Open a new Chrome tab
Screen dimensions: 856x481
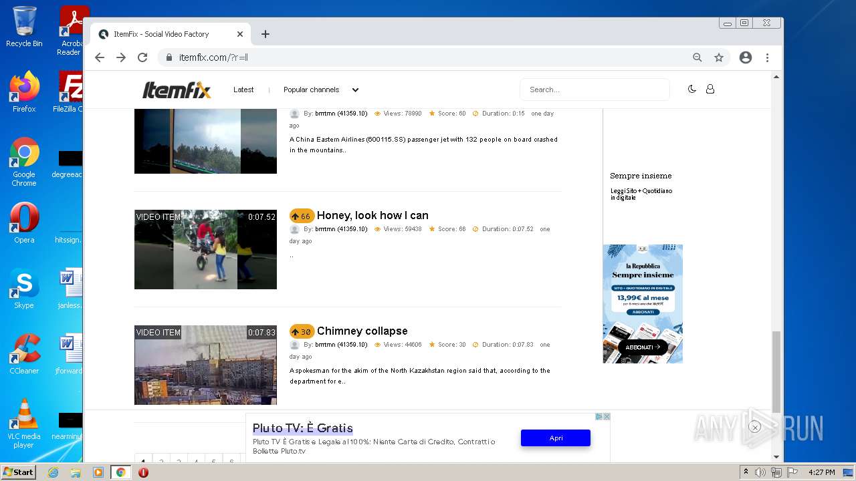(265, 34)
